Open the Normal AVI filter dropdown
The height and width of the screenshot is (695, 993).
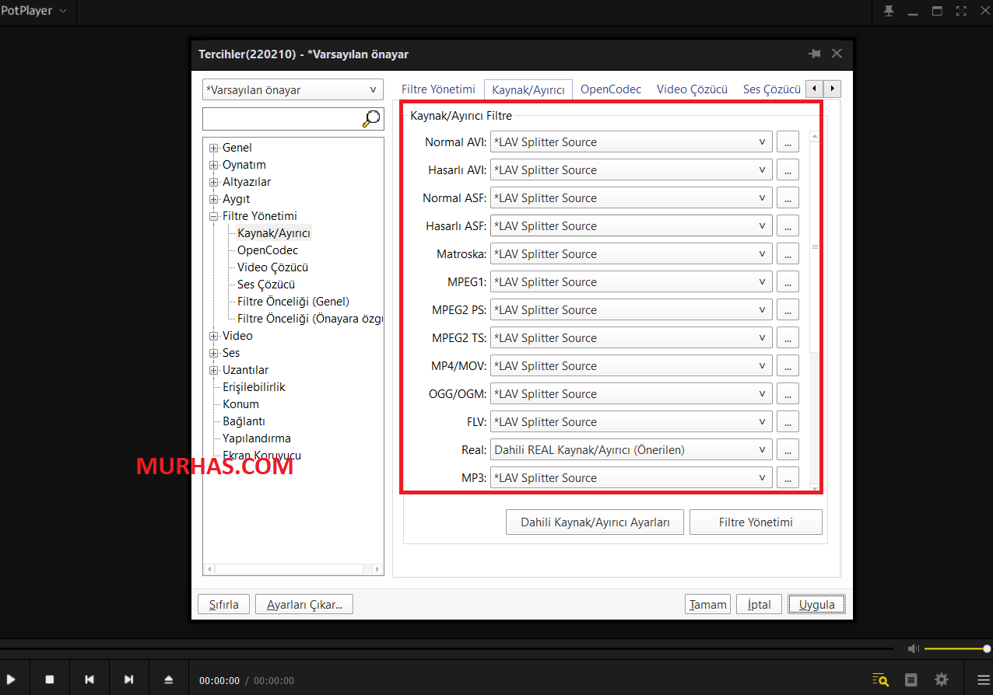point(631,142)
